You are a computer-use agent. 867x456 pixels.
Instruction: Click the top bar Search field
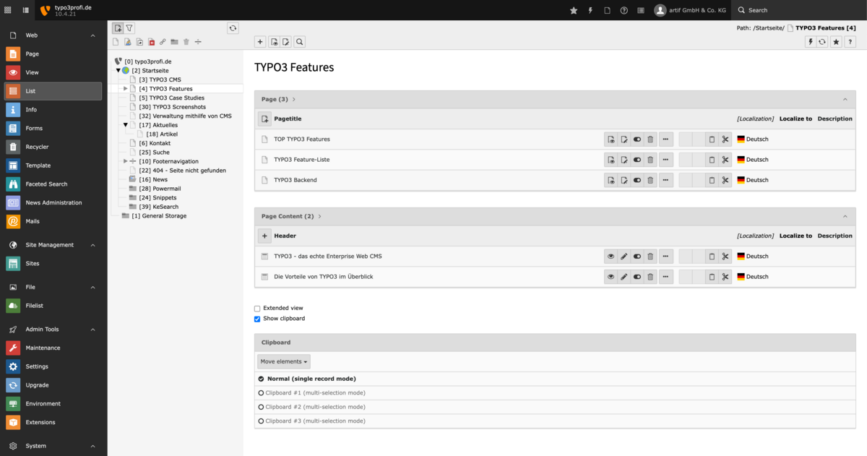click(759, 10)
